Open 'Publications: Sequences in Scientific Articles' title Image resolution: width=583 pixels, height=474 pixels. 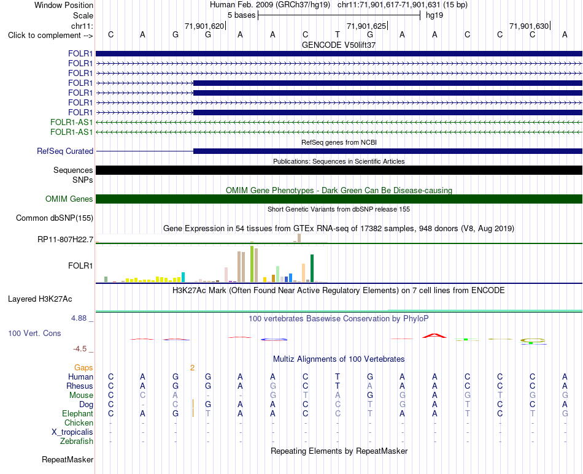pyautogui.click(x=339, y=161)
